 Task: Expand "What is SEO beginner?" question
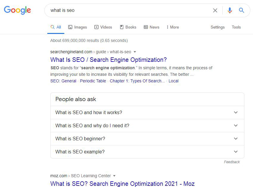(x=147, y=139)
